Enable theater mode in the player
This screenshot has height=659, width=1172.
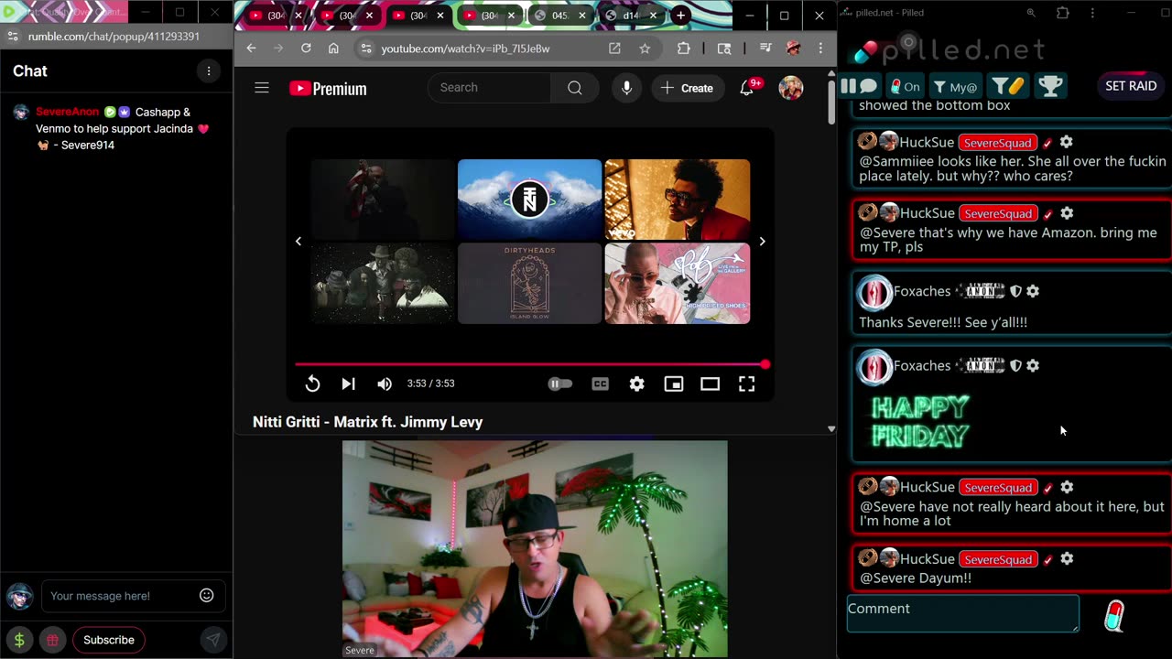tap(710, 384)
